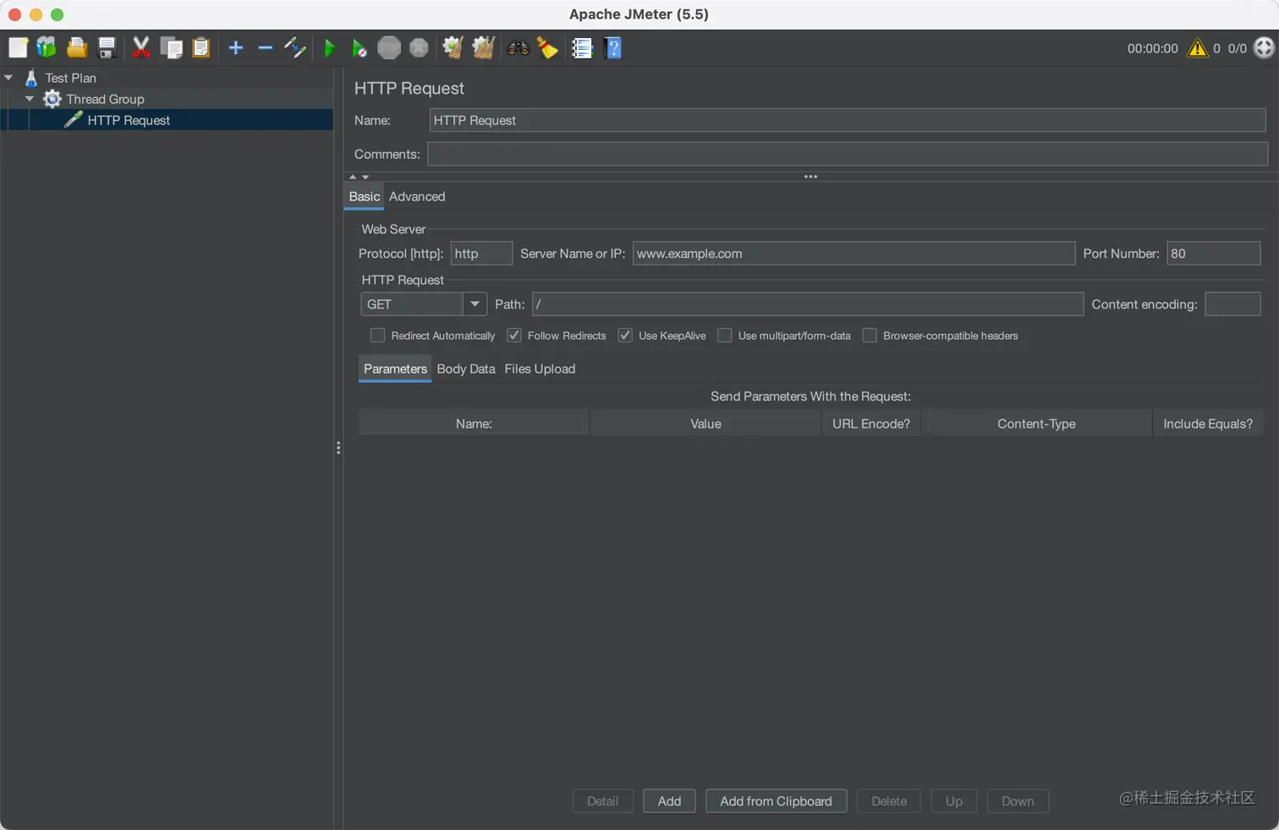The image size is (1279, 830).
Task: Click the Up button
Action: (954, 801)
